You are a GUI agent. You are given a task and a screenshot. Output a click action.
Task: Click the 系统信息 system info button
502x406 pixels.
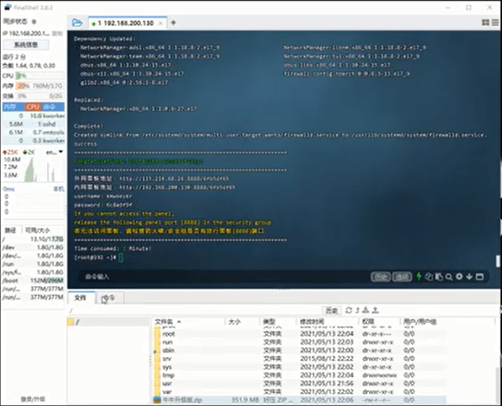pos(26,44)
